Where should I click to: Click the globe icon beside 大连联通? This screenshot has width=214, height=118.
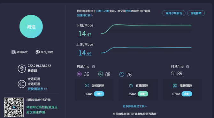click(x=22, y=84)
